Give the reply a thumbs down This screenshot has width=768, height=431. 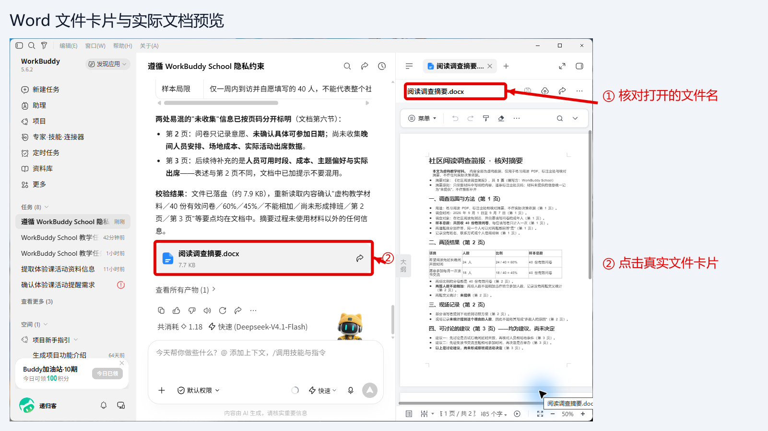coord(192,310)
